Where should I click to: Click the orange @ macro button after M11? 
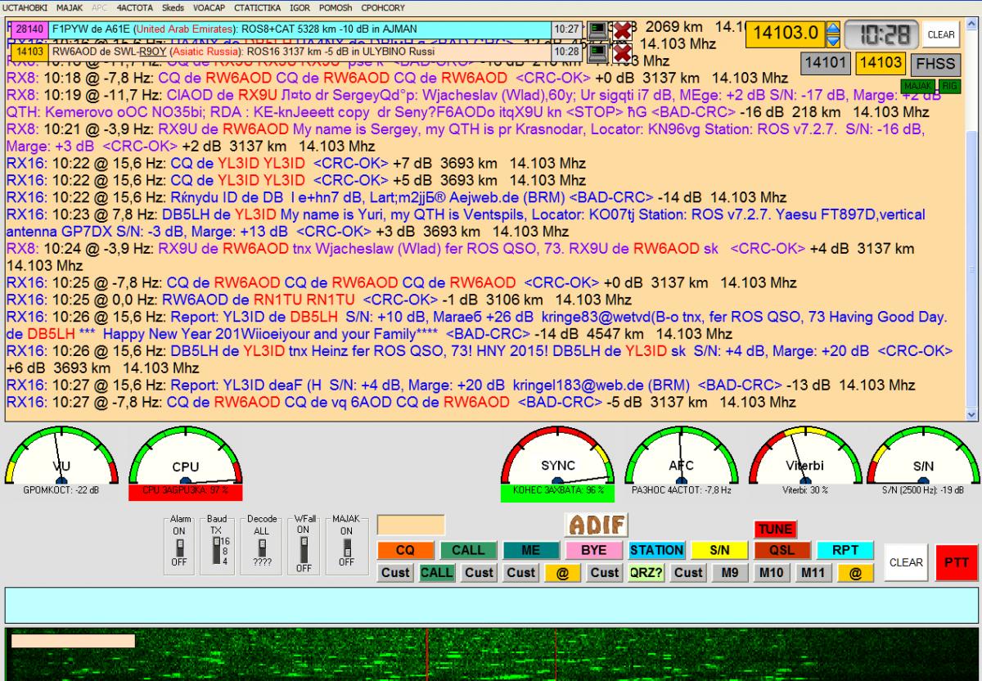point(854,573)
